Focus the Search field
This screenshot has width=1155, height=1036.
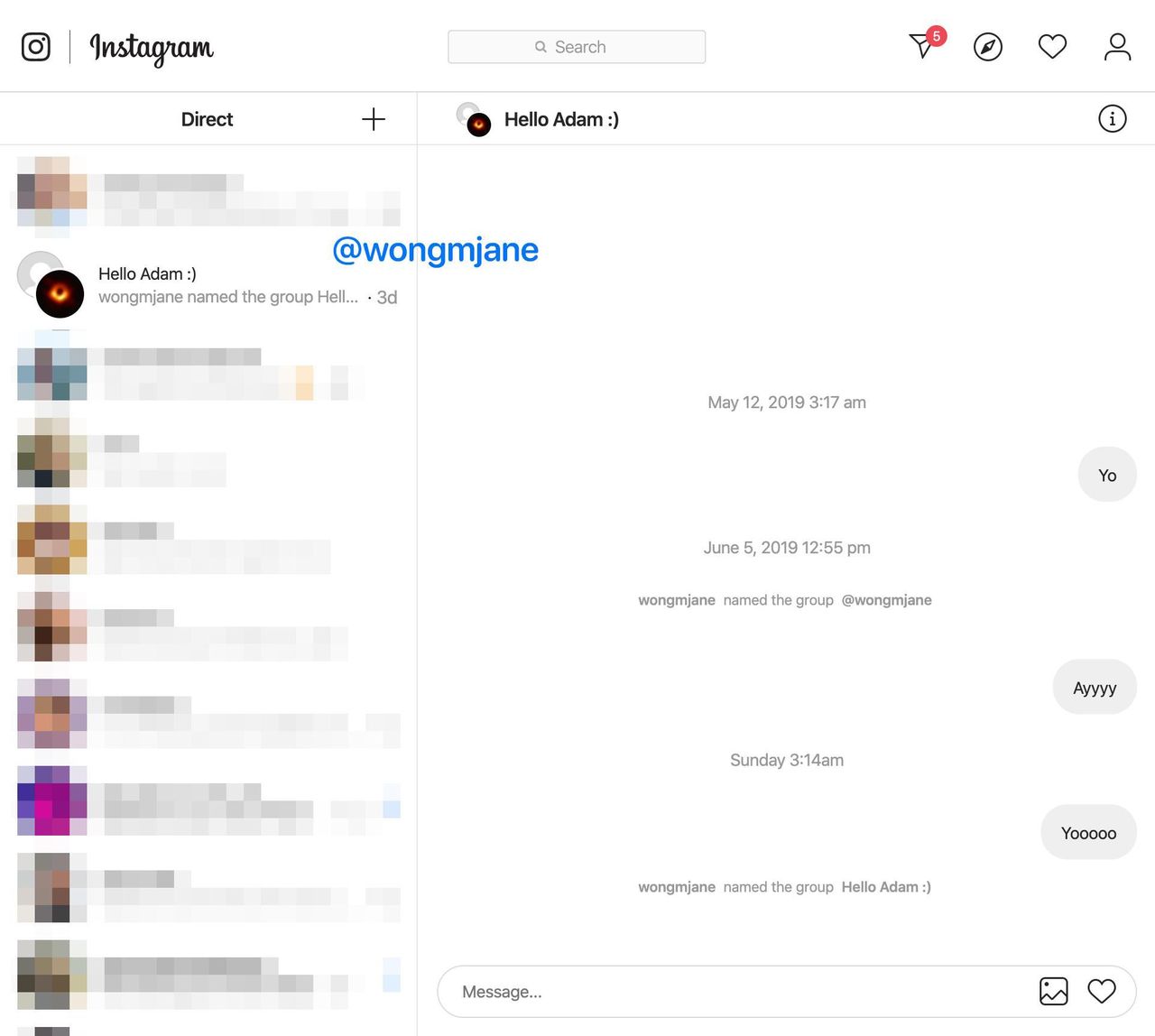point(577,46)
